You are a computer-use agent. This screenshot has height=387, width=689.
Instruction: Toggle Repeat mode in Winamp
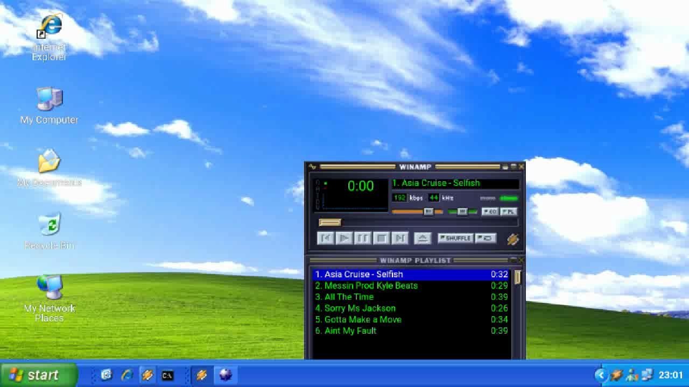point(486,238)
